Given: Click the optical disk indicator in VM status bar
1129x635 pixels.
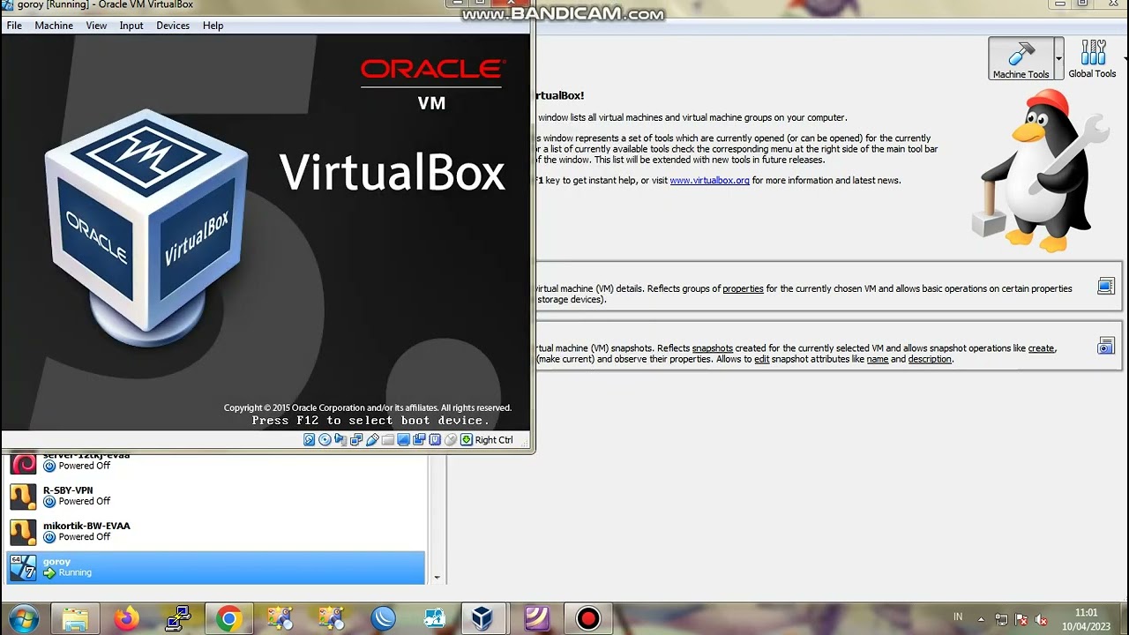Looking at the screenshot, I should tap(325, 439).
